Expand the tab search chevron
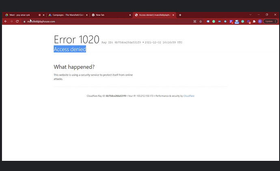Screen dimensions: 280x171 [x=250, y=15]
